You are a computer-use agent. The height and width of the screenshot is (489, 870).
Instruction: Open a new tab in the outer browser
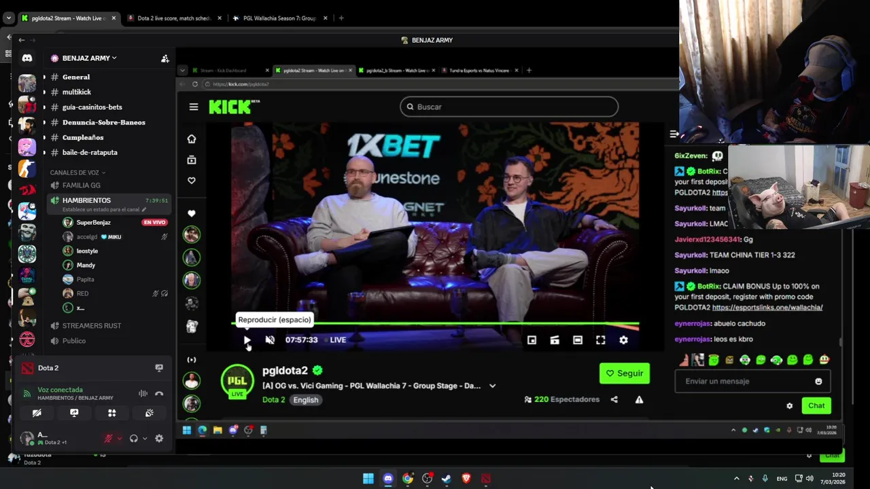pos(341,18)
